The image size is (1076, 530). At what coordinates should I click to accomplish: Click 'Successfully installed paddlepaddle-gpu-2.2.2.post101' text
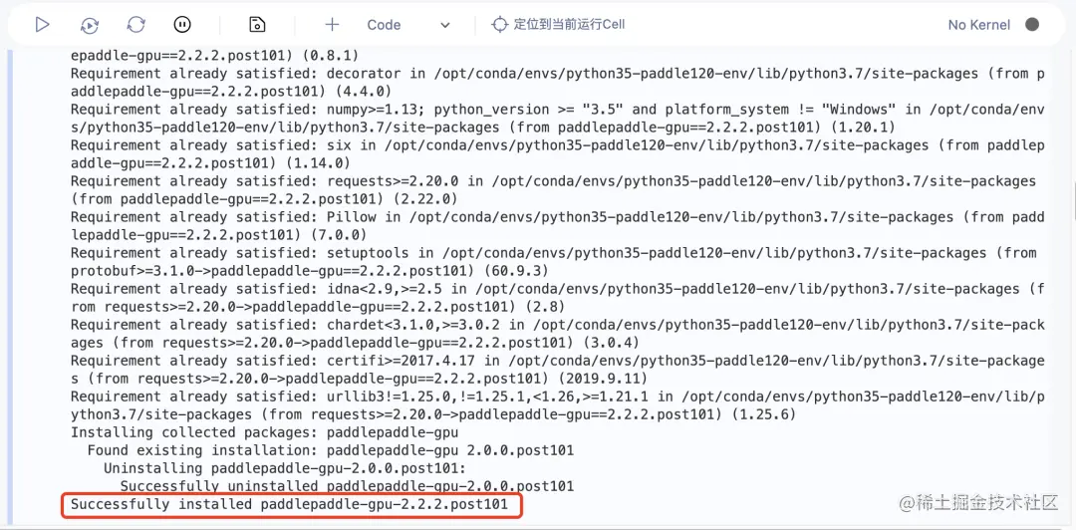point(289,505)
